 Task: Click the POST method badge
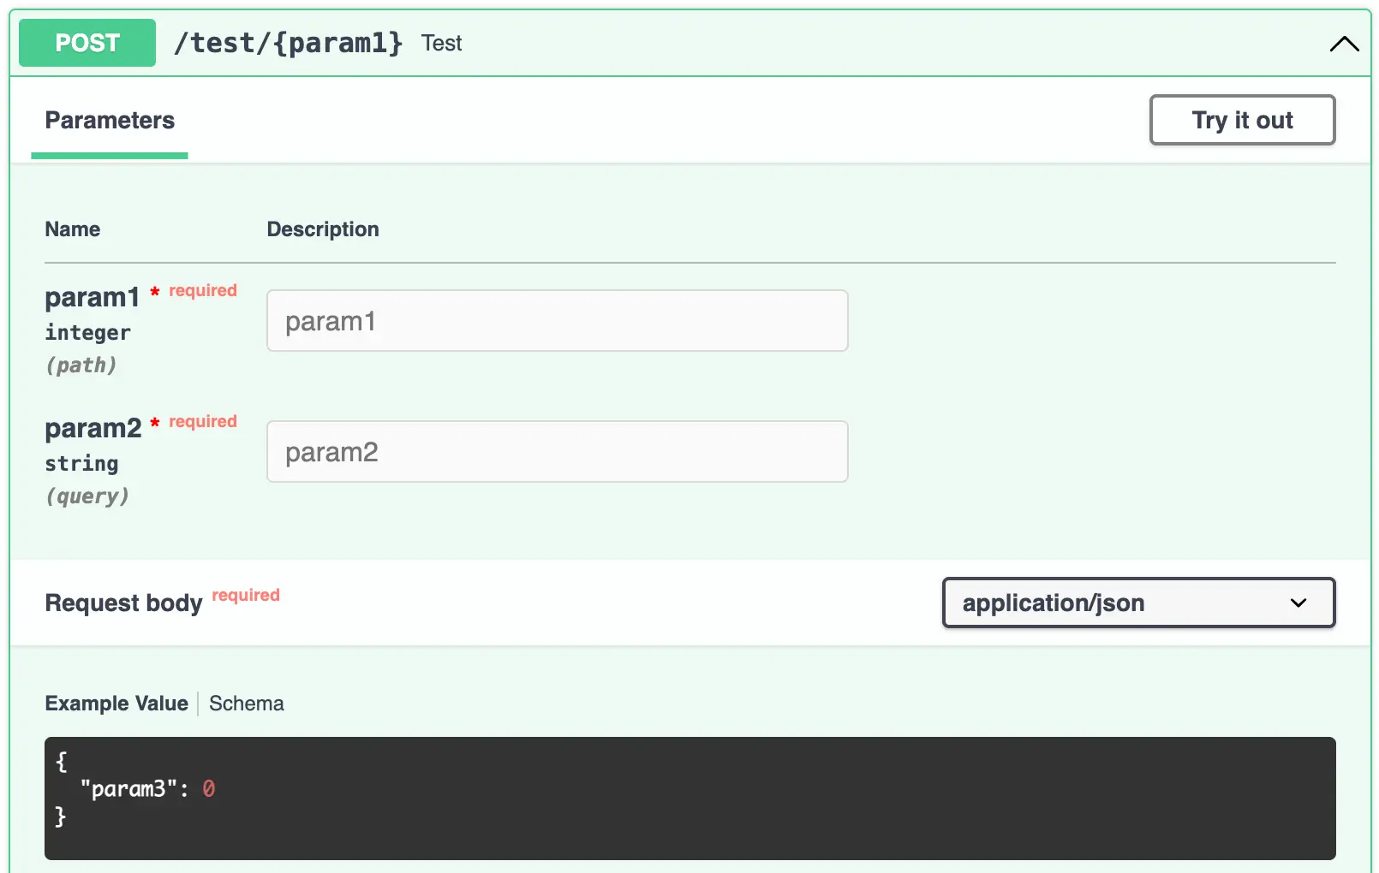click(86, 42)
